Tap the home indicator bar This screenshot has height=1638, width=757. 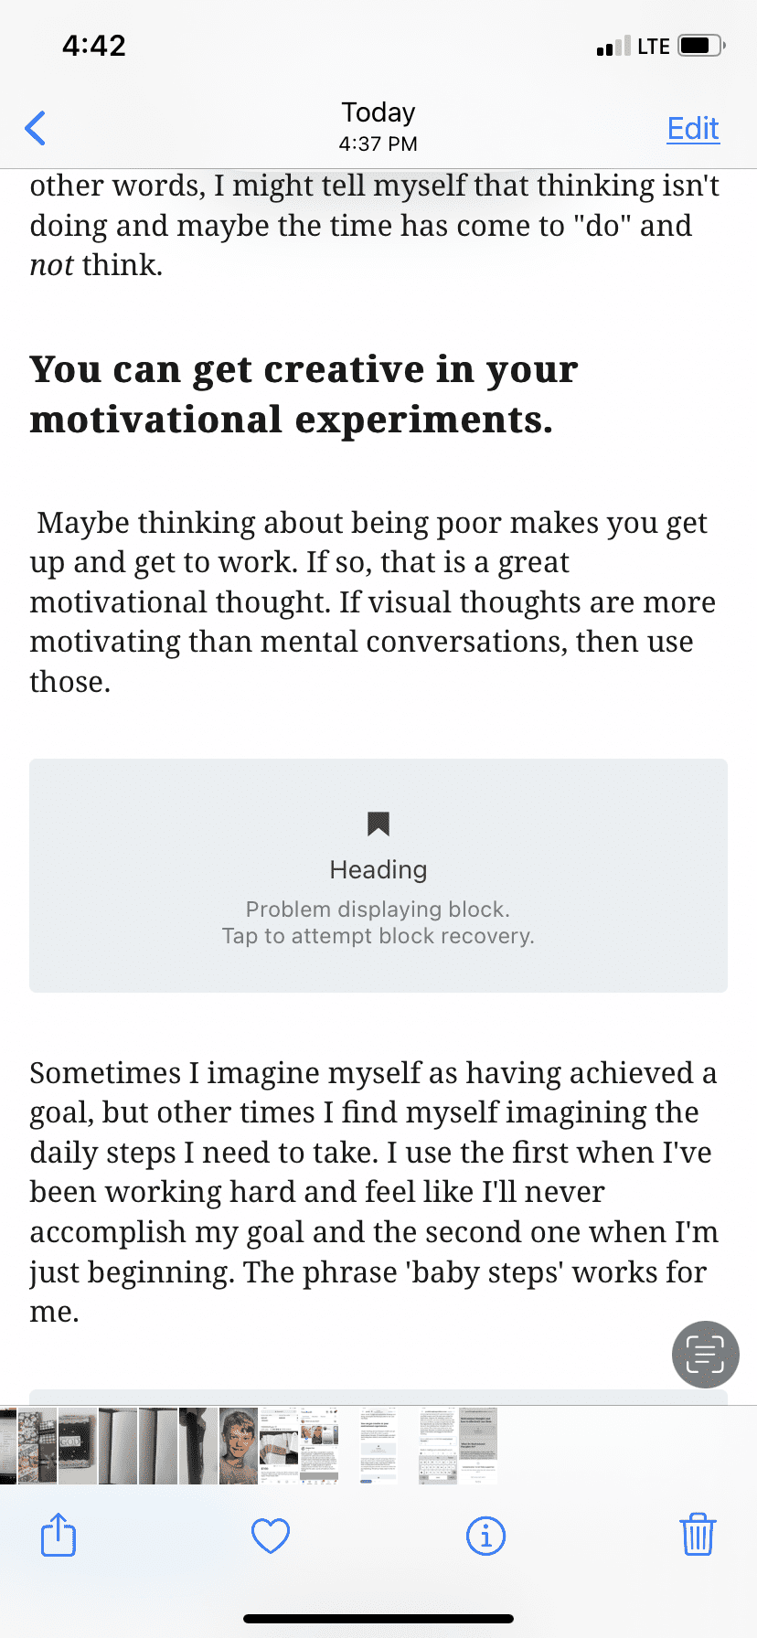coord(378,1618)
